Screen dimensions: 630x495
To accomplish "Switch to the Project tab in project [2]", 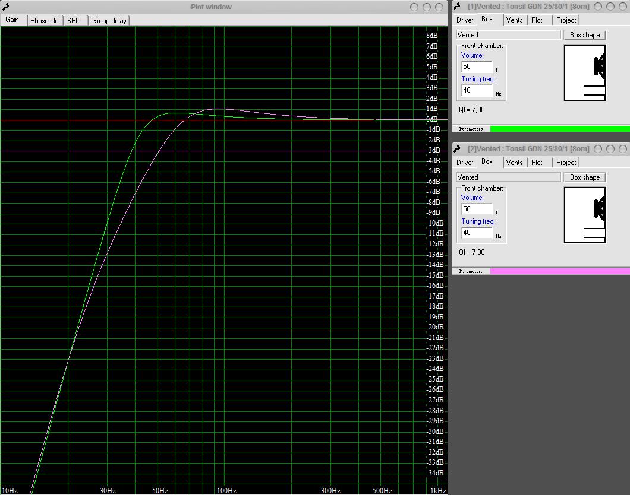I will pos(566,163).
